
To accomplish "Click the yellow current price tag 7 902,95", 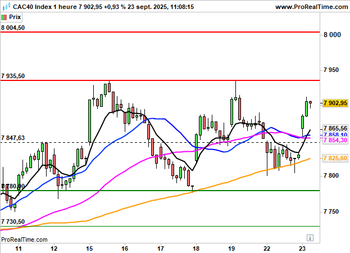I will point(335,103).
